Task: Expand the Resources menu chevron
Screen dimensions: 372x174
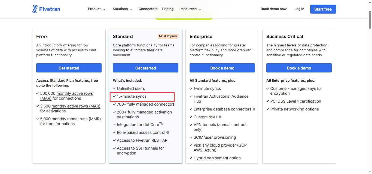Action: pos(200,9)
